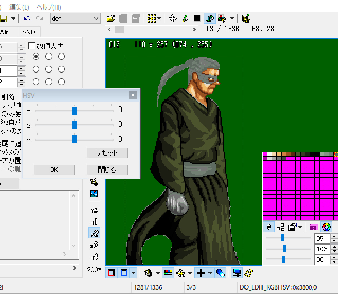This screenshot has height=294, width=338.
Task: Click the yellow rotated rectangle icon
Action: [249, 273]
